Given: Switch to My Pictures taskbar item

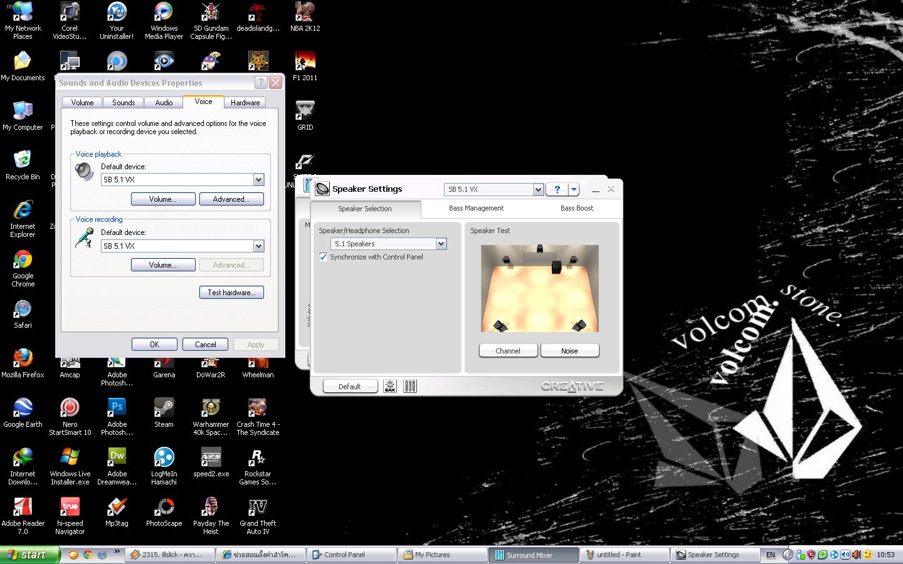Looking at the screenshot, I should pos(442,555).
